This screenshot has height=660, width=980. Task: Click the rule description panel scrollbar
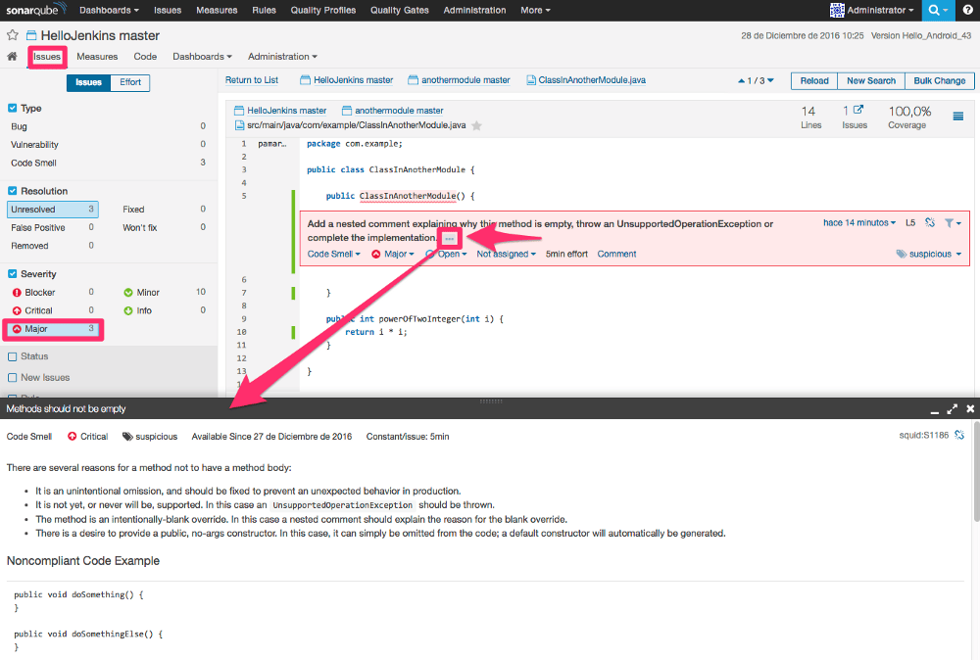[976, 473]
